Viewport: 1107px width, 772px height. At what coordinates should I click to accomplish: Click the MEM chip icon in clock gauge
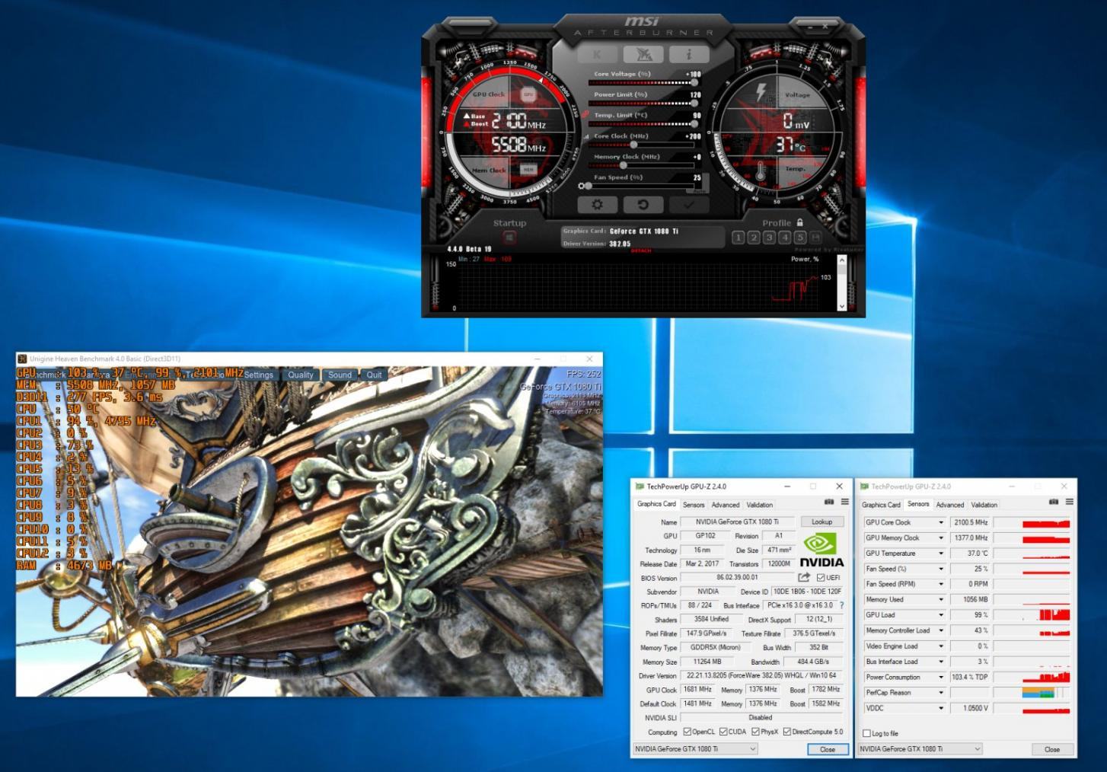point(528,169)
